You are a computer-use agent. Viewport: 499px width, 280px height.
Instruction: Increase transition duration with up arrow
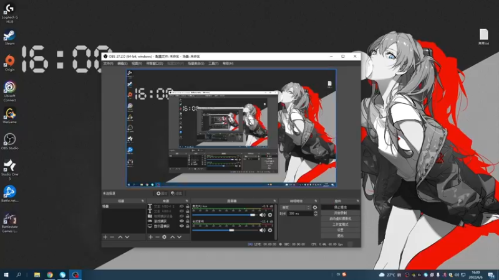[316, 212]
